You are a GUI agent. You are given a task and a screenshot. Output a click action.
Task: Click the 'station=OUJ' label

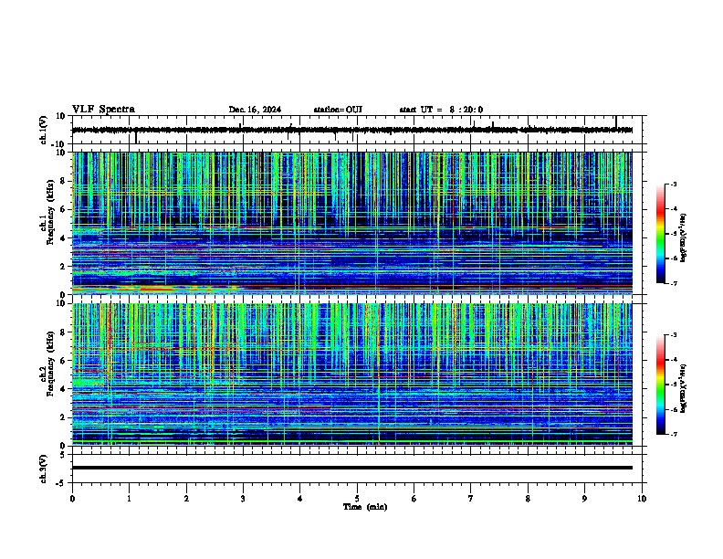(x=338, y=110)
